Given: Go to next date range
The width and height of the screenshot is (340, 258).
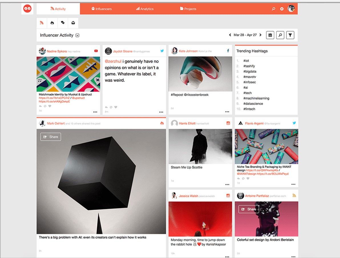Looking at the screenshot, I should click(260, 35).
